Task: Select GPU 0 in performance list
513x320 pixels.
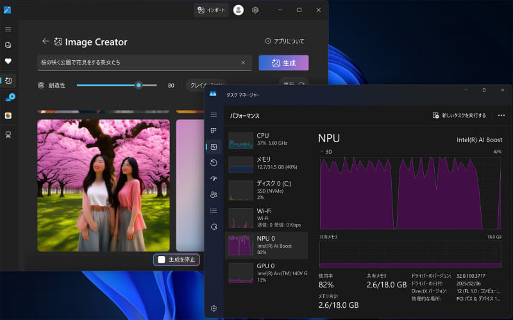Action: tap(266, 273)
